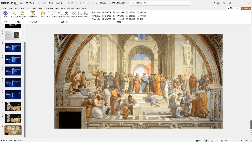Use the 提取标题 extract title tool
This screenshot has width=252, height=142.
(130, 19)
